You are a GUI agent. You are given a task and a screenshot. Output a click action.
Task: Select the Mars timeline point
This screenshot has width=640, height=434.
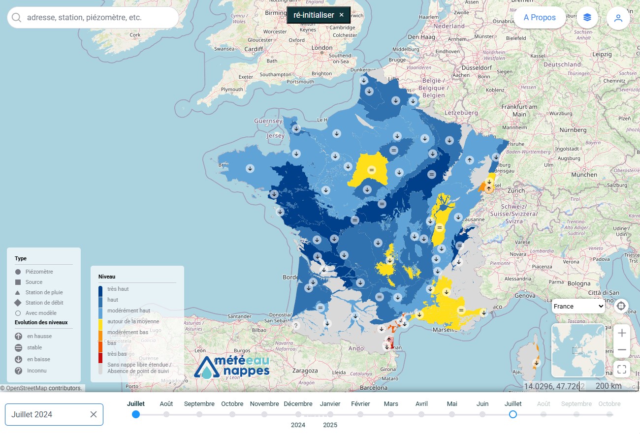click(391, 414)
